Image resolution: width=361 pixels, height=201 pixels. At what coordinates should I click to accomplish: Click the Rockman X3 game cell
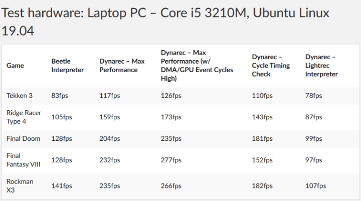20,185
